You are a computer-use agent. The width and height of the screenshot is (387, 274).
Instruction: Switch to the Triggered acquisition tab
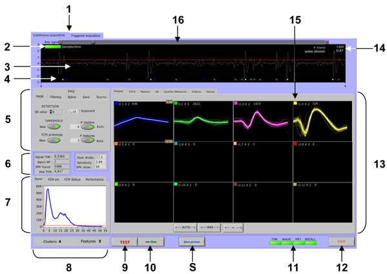(86, 35)
